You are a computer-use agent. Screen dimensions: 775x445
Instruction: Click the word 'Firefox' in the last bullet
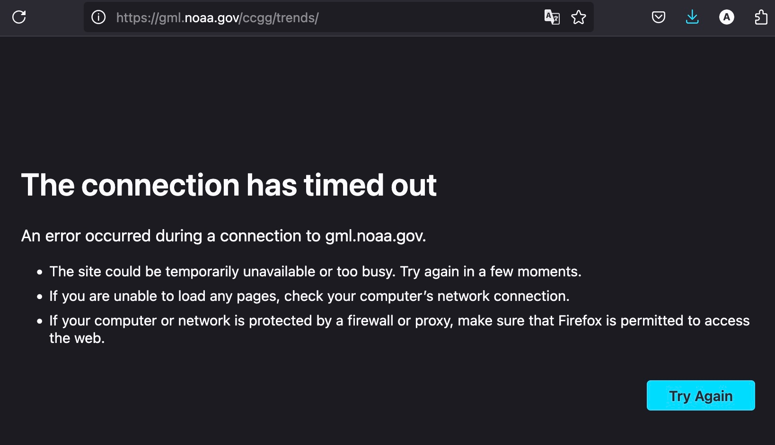click(x=580, y=321)
